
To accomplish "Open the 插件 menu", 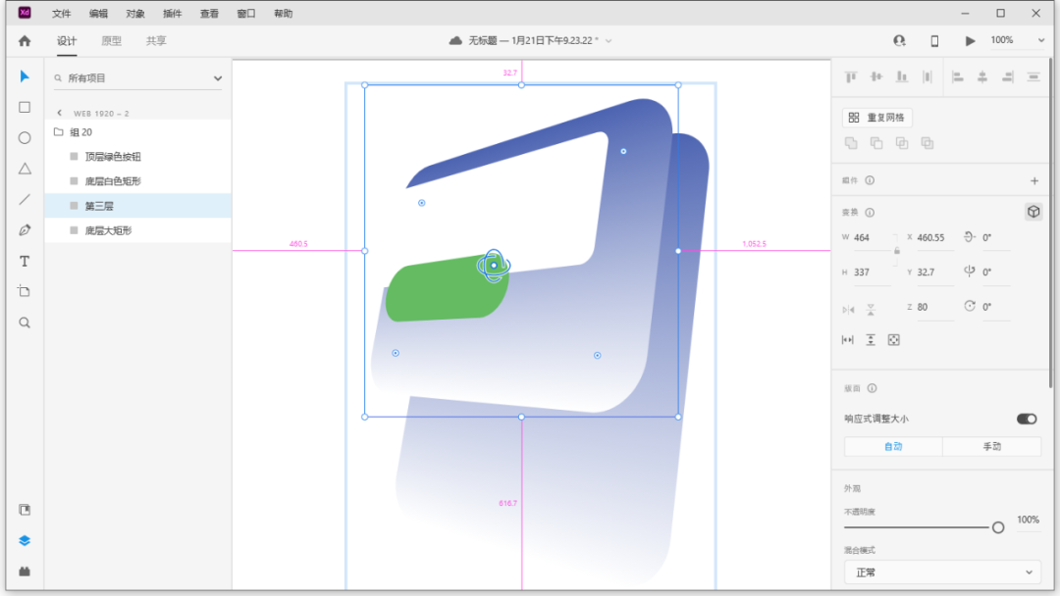I will (172, 14).
